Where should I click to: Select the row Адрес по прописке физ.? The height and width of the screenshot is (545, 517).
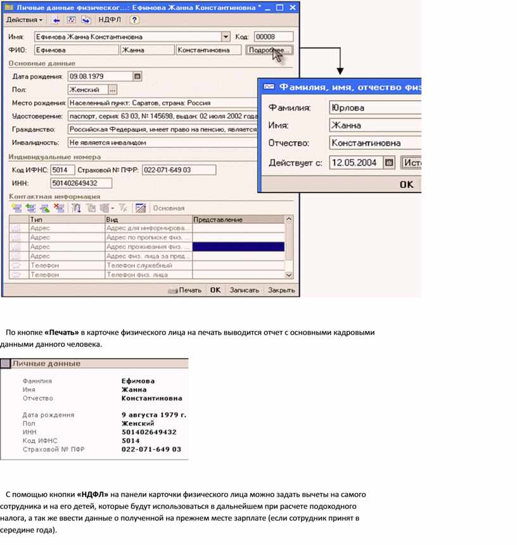(x=147, y=238)
